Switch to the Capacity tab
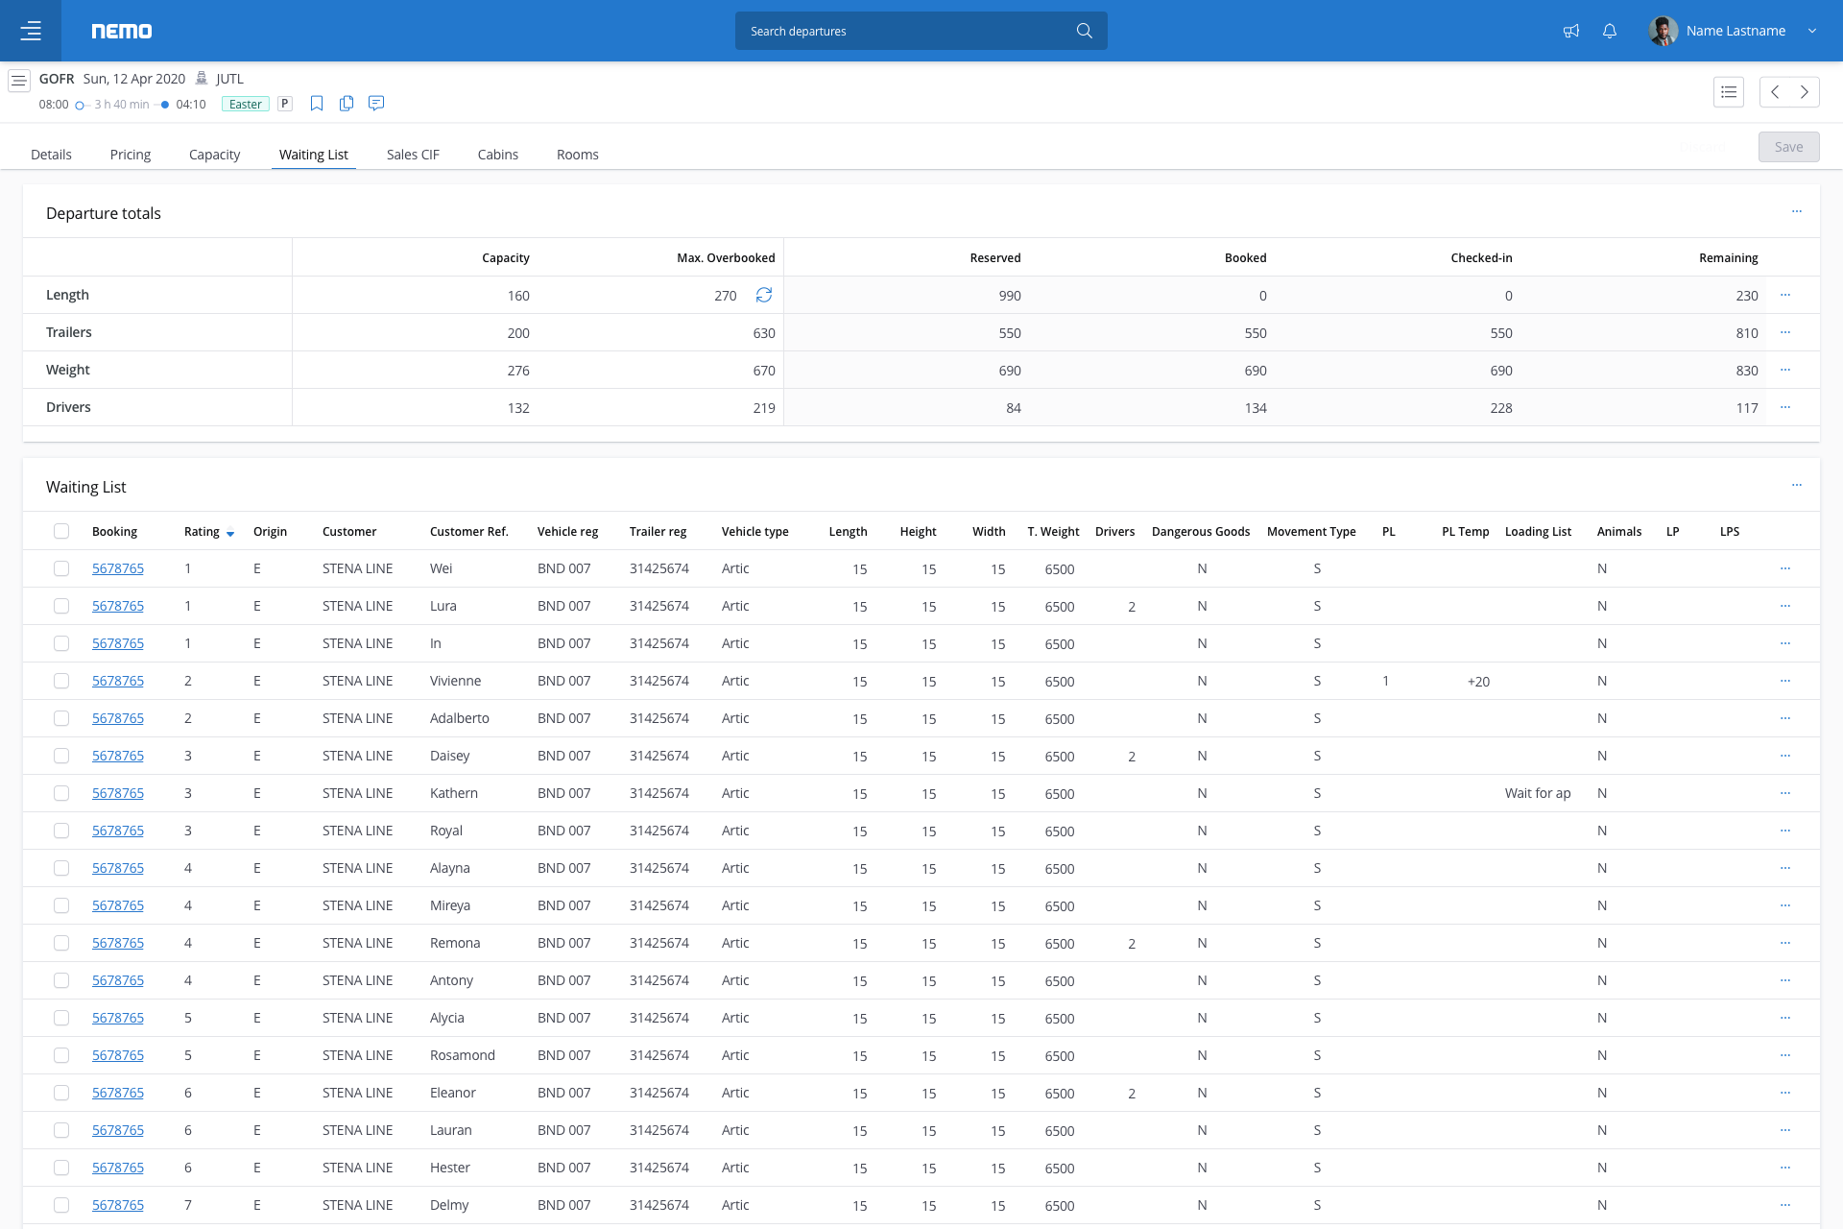The image size is (1843, 1229). click(214, 155)
